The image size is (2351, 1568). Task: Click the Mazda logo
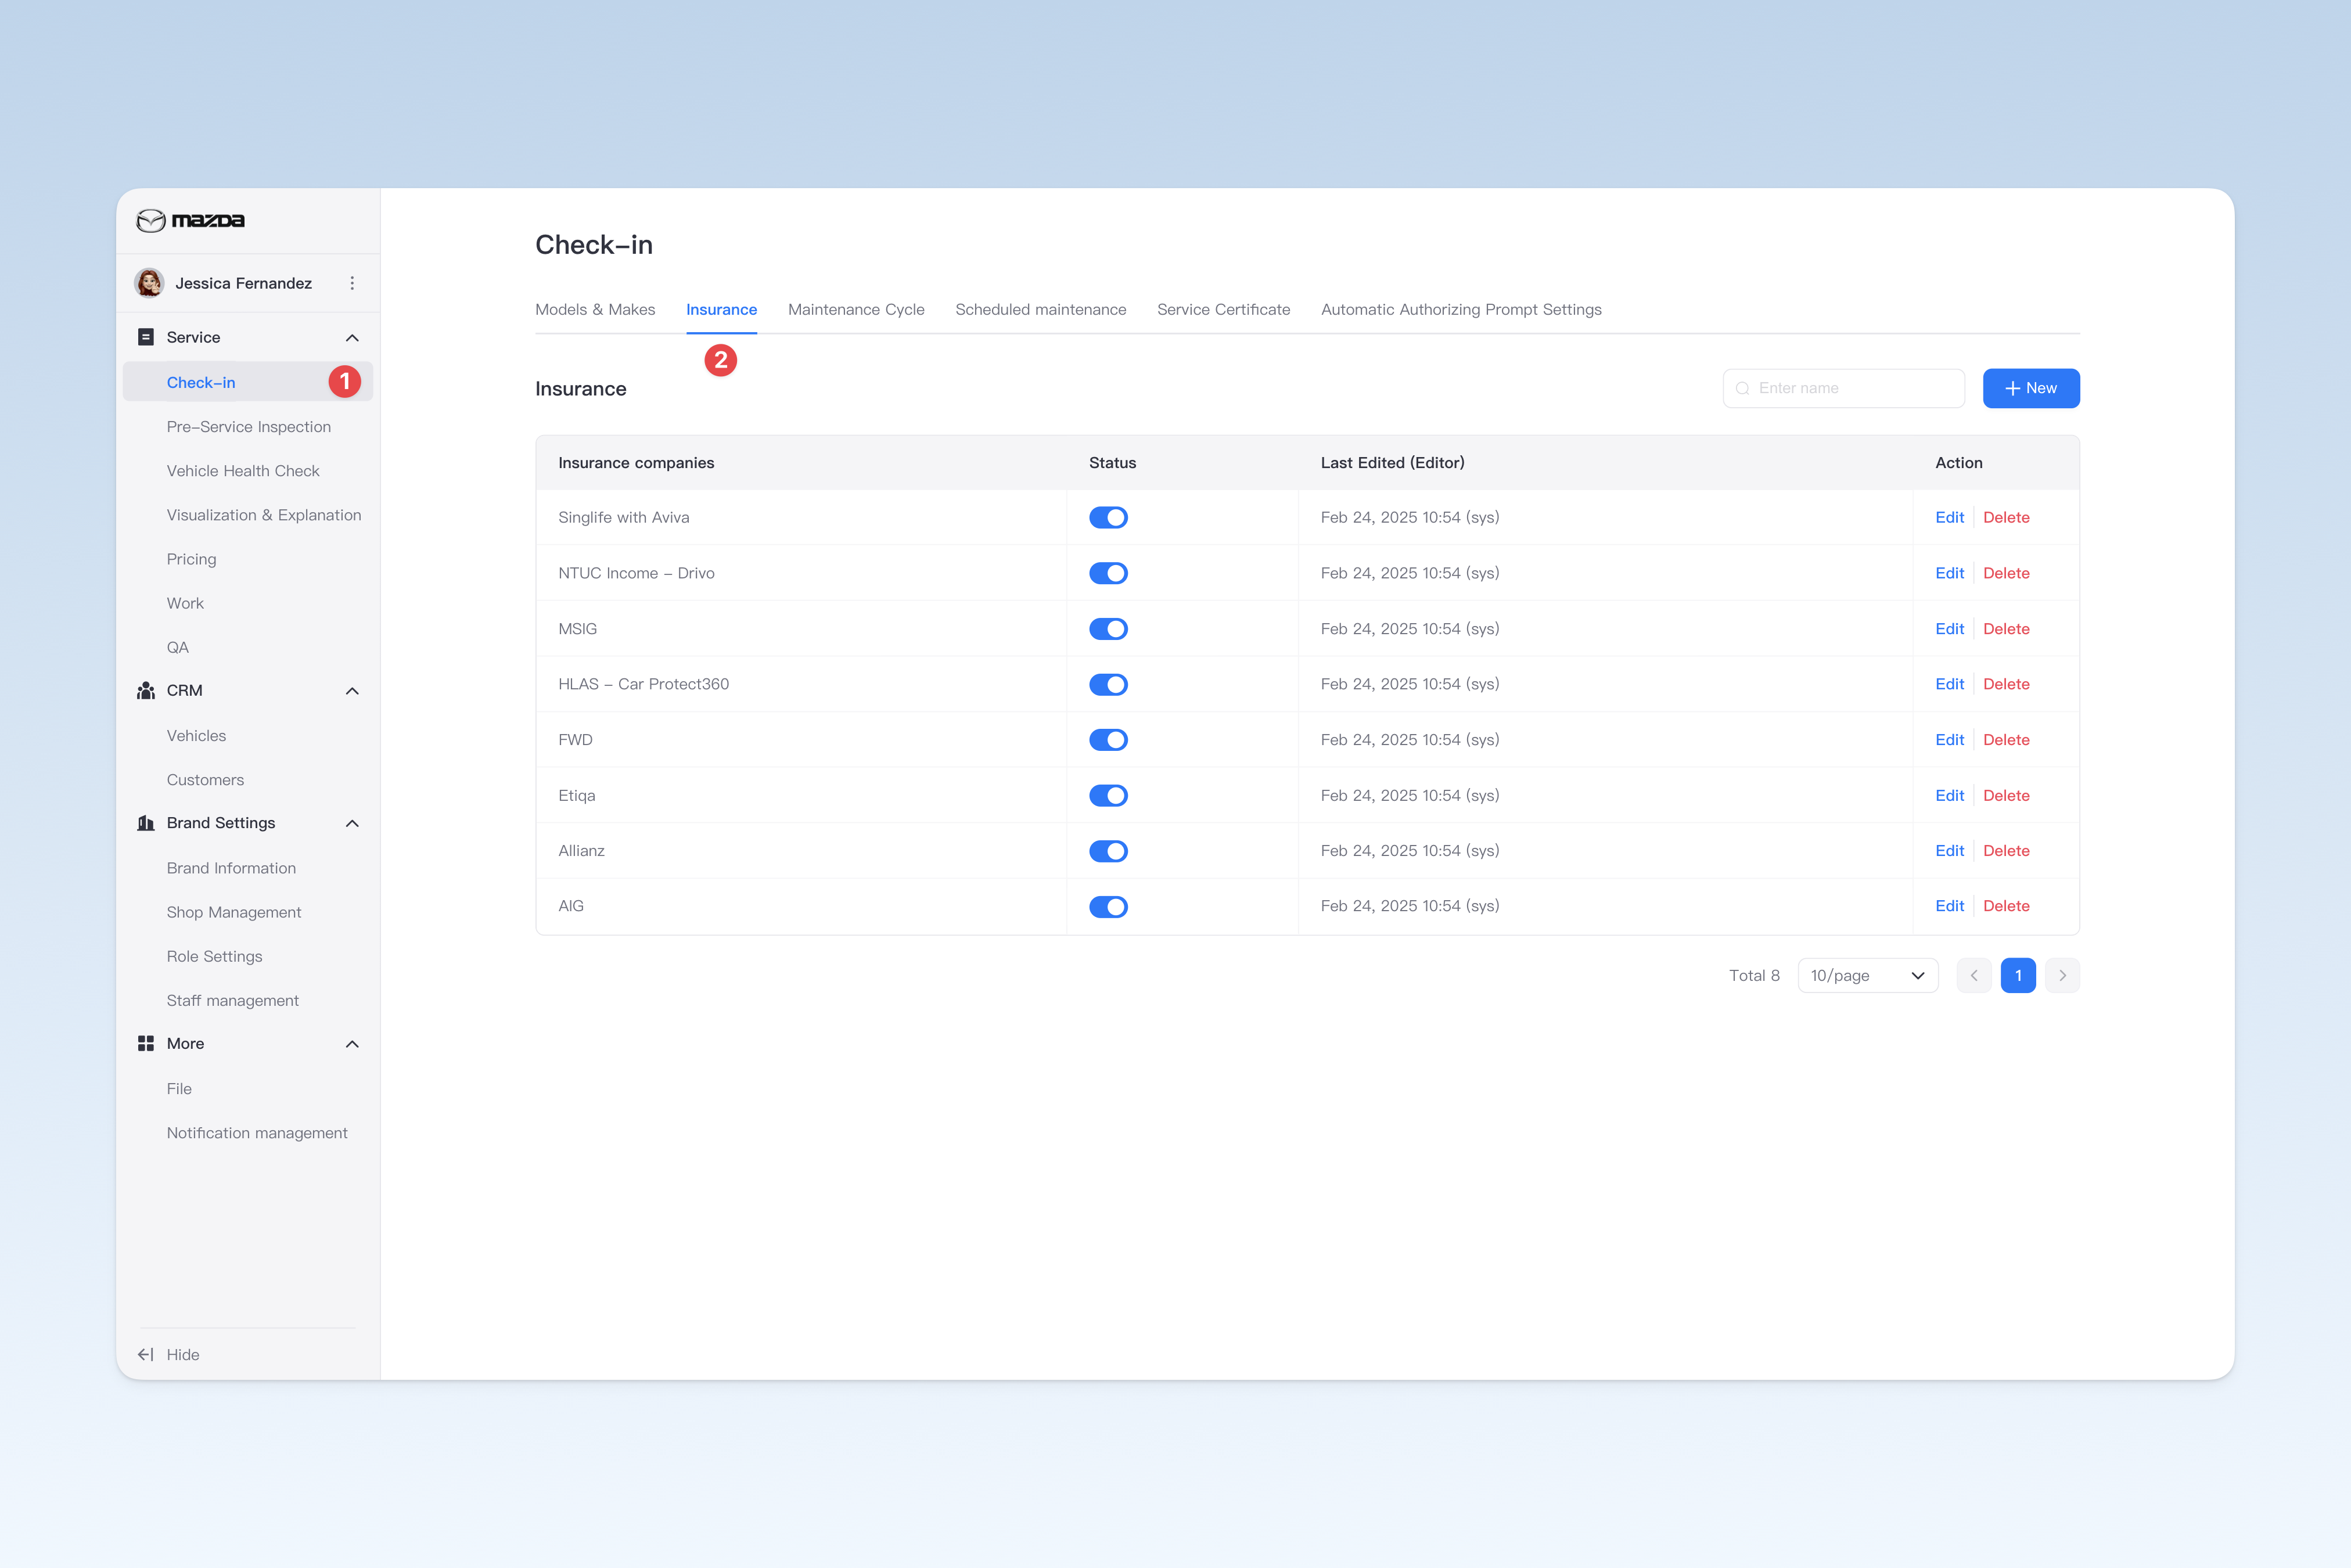point(190,220)
